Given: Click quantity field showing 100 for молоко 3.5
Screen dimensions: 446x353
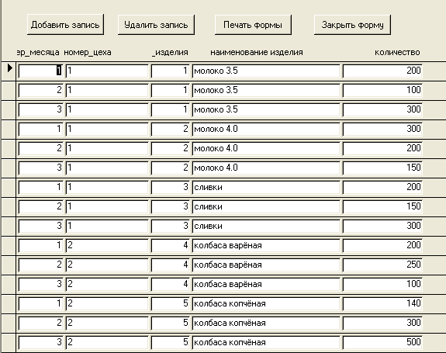Looking at the screenshot, I should point(382,90).
